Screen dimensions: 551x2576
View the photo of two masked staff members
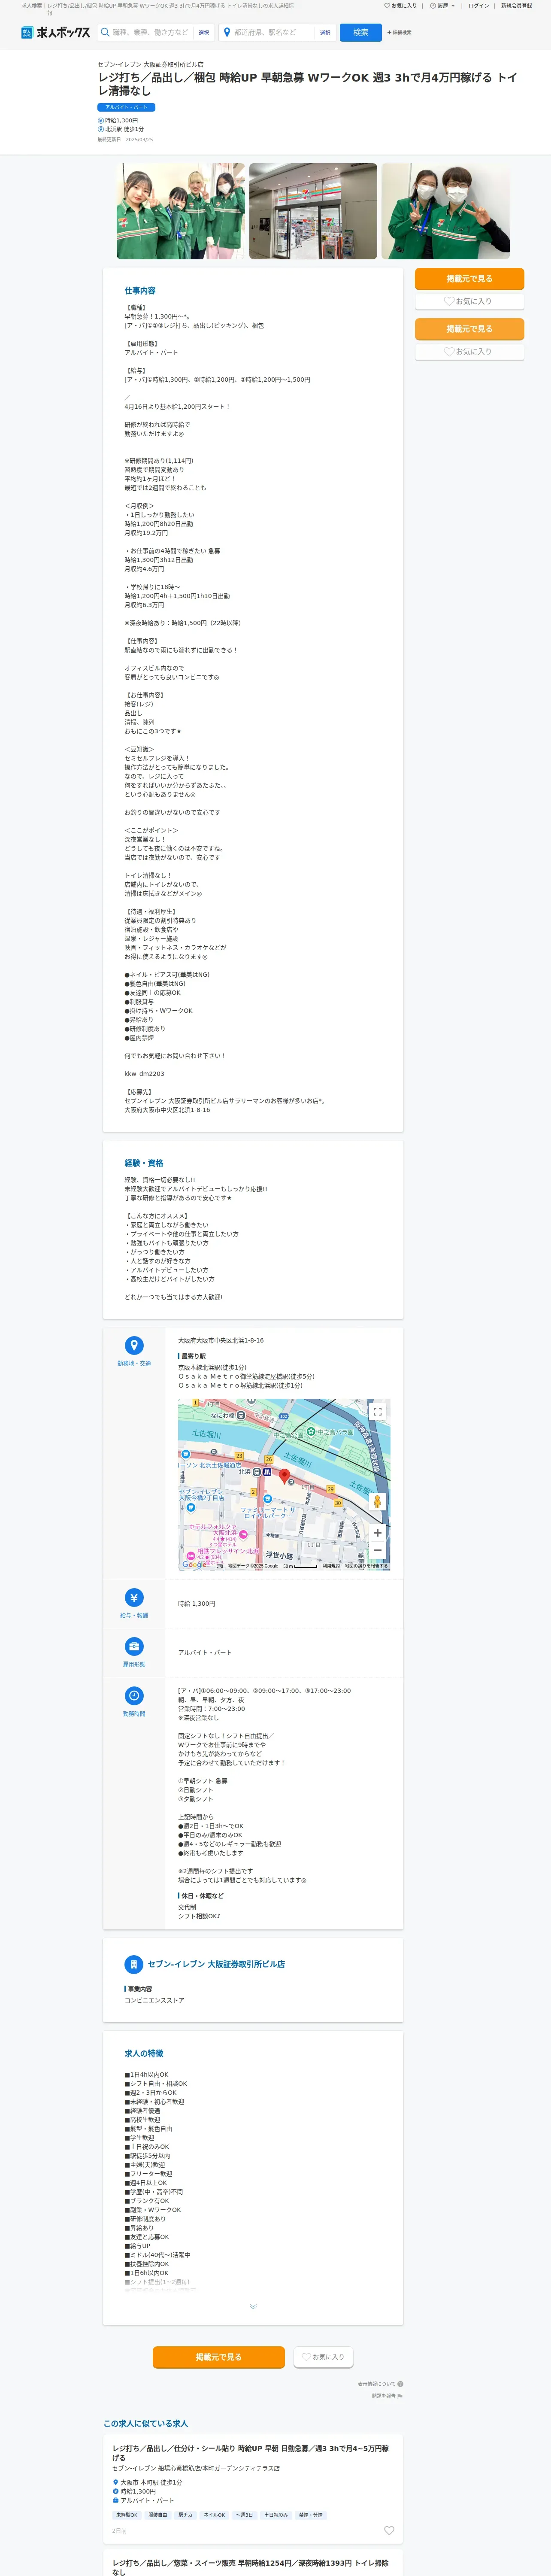click(445, 211)
